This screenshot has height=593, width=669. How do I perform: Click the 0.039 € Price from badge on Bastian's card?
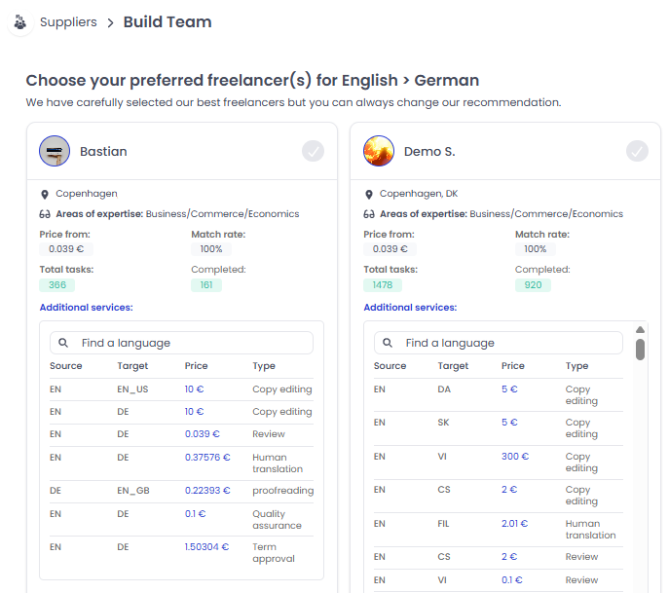[66, 249]
